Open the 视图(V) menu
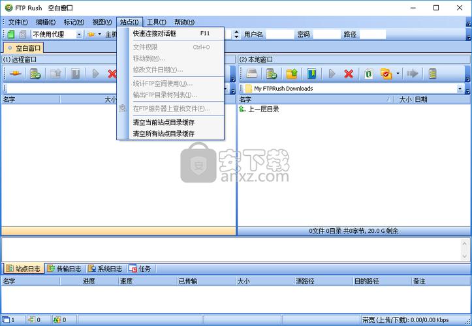 point(102,22)
